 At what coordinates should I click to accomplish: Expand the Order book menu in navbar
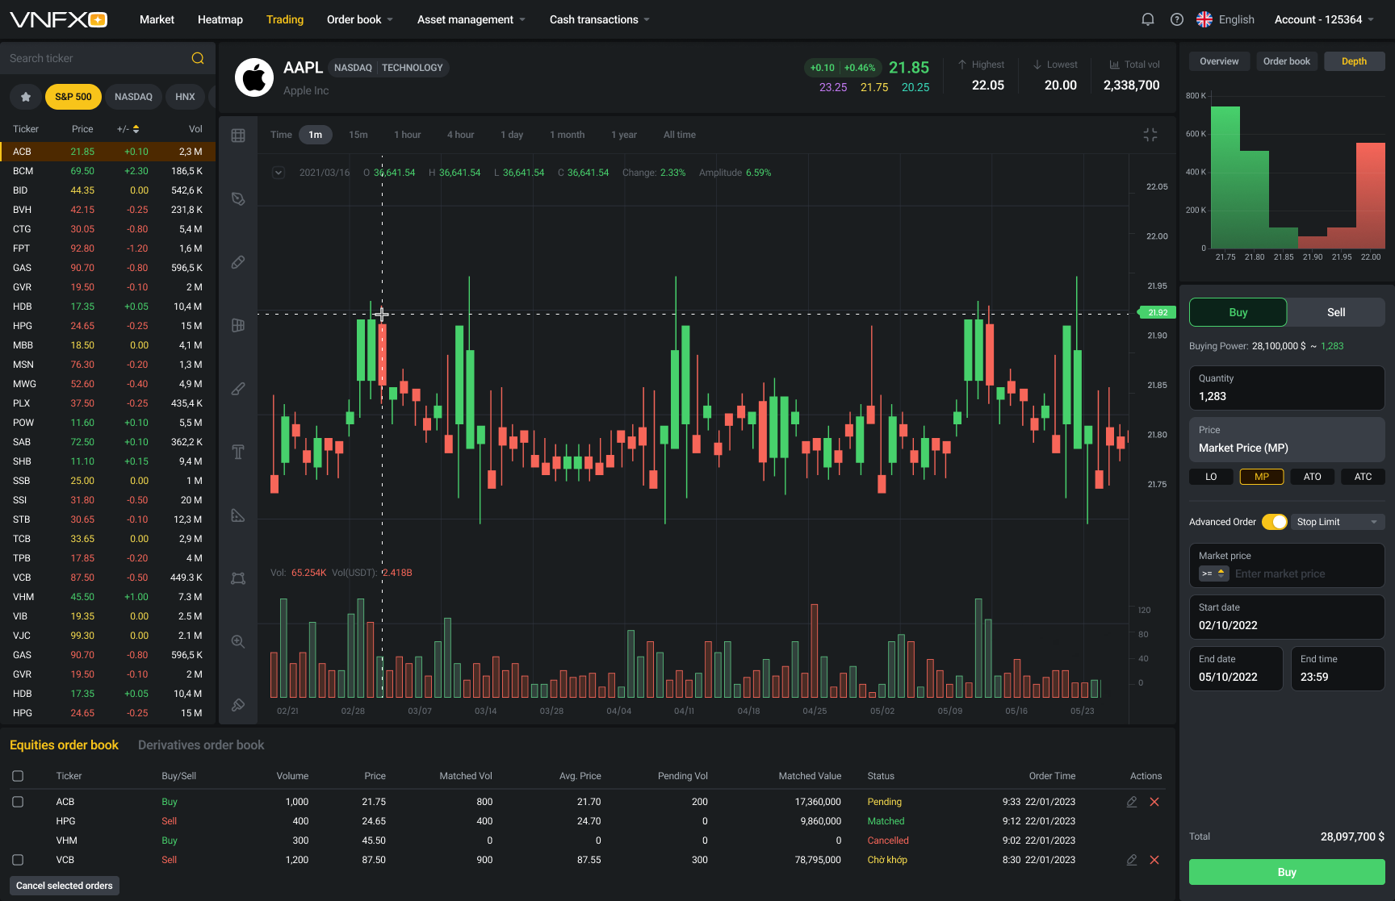(359, 19)
